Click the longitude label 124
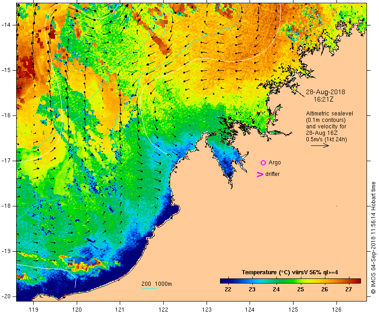Viewport: 379px width, 314px height. [250, 309]
